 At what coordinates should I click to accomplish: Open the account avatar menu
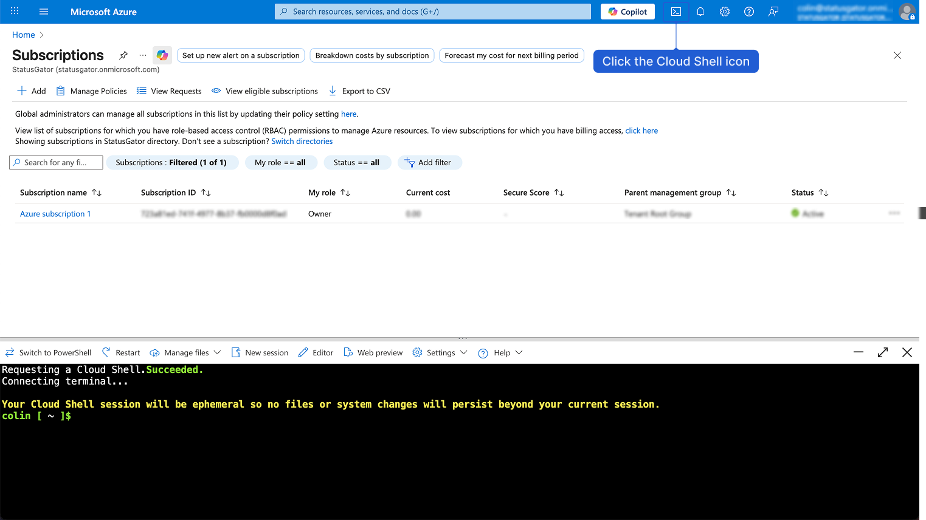click(907, 12)
